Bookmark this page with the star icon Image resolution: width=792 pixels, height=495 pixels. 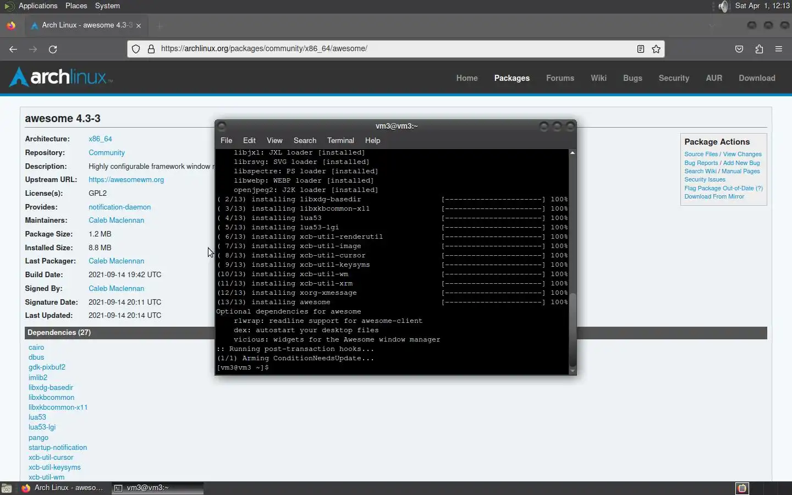point(656,49)
